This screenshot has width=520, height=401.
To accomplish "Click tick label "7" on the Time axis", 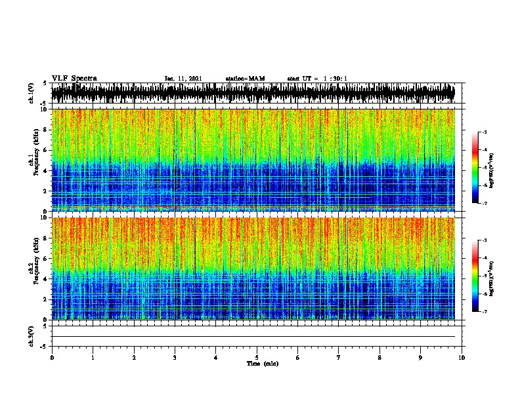I will pos(339,358).
